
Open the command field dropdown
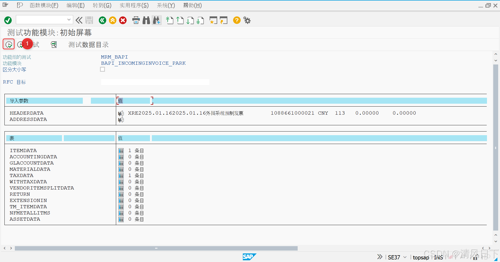(69, 19)
